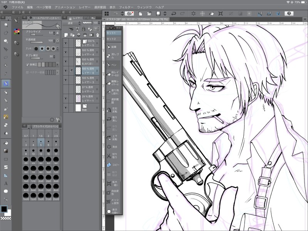Open brush stroke preview magnifier in tool property

tap(58, 26)
